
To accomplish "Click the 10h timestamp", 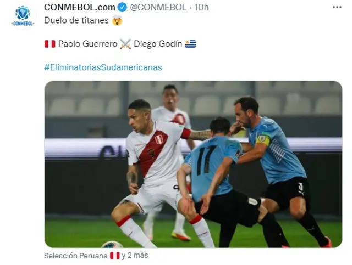I will click(x=201, y=7).
